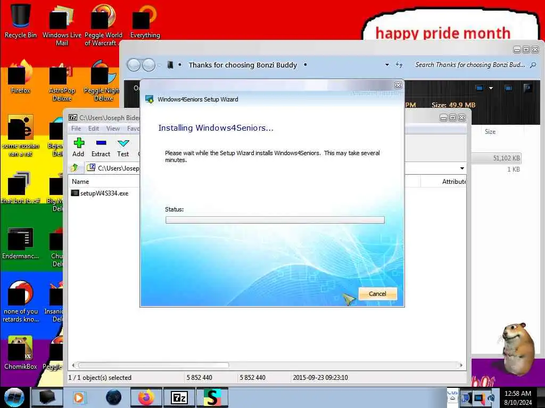Click the Extract button in 7-Zip
Viewport: 545px width, 408px height.
point(101,147)
